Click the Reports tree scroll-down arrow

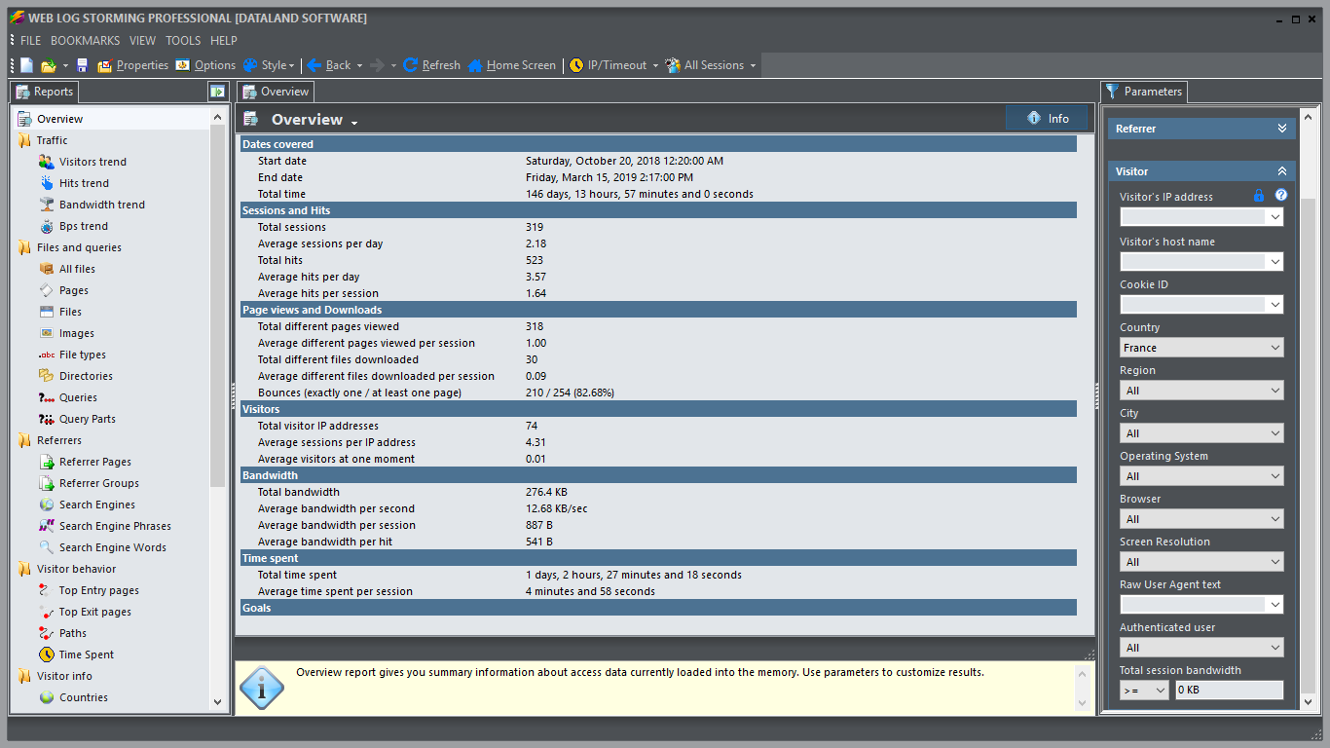(x=217, y=701)
